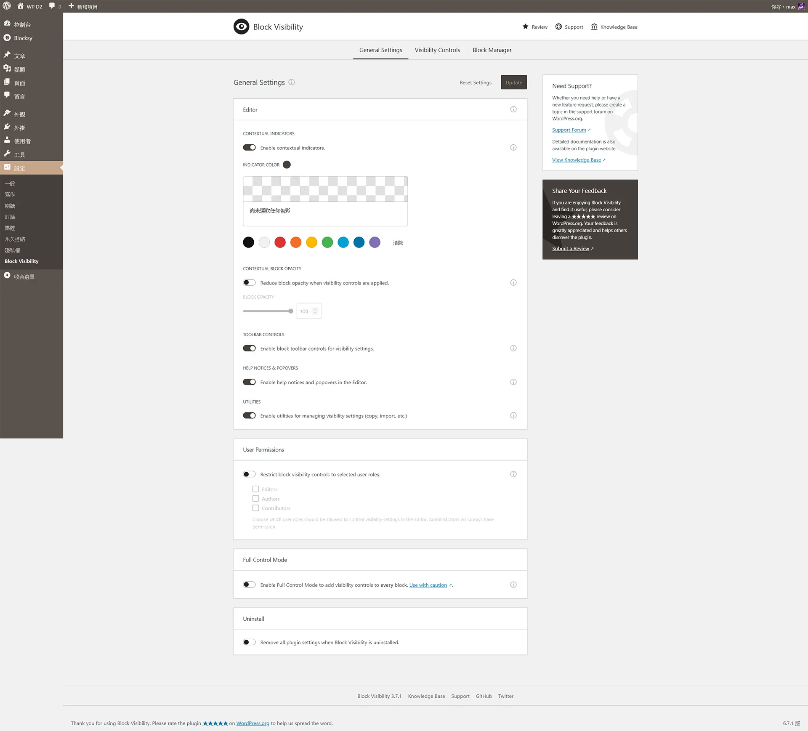Click info icon for contextual indicators
The image size is (808, 731).
[513, 148]
